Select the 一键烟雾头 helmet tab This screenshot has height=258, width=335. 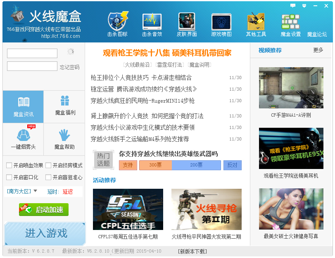tap(23, 139)
